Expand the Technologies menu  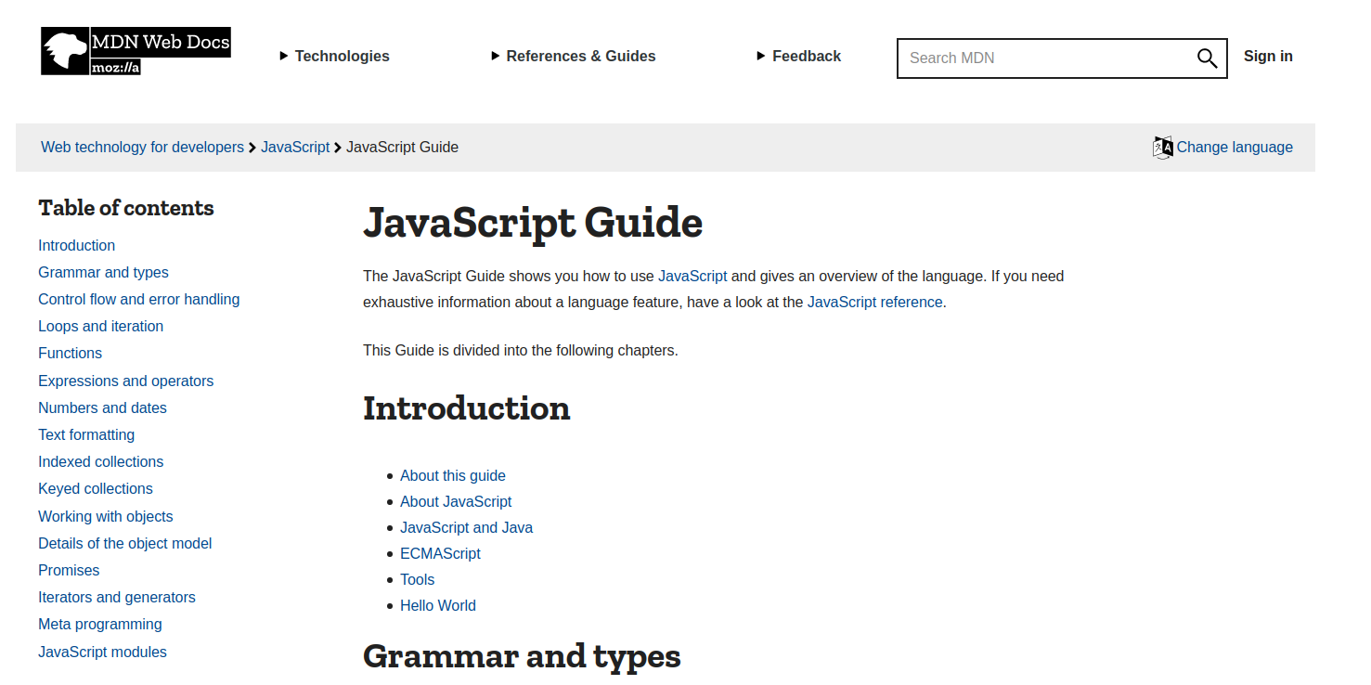[x=334, y=57]
